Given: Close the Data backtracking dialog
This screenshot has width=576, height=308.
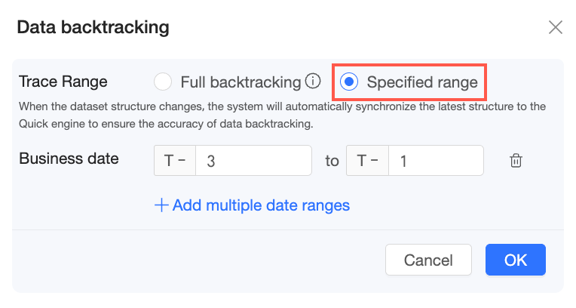Looking at the screenshot, I should click(x=556, y=28).
